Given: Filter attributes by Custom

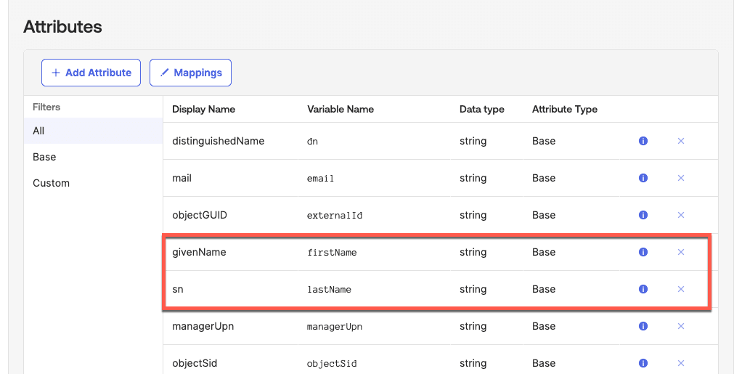Looking at the screenshot, I should (x=51, y=183).
